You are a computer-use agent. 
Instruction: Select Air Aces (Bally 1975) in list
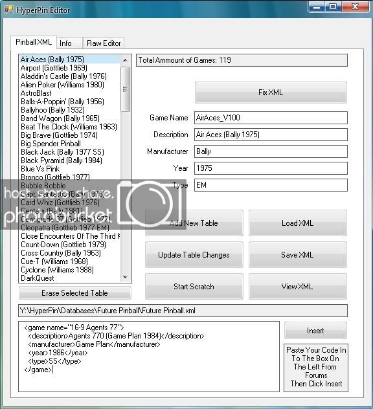[x=70, y=60]
